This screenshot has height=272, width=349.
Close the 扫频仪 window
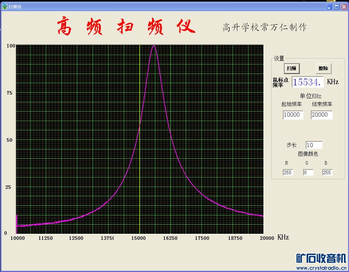(x=344, y=7)
